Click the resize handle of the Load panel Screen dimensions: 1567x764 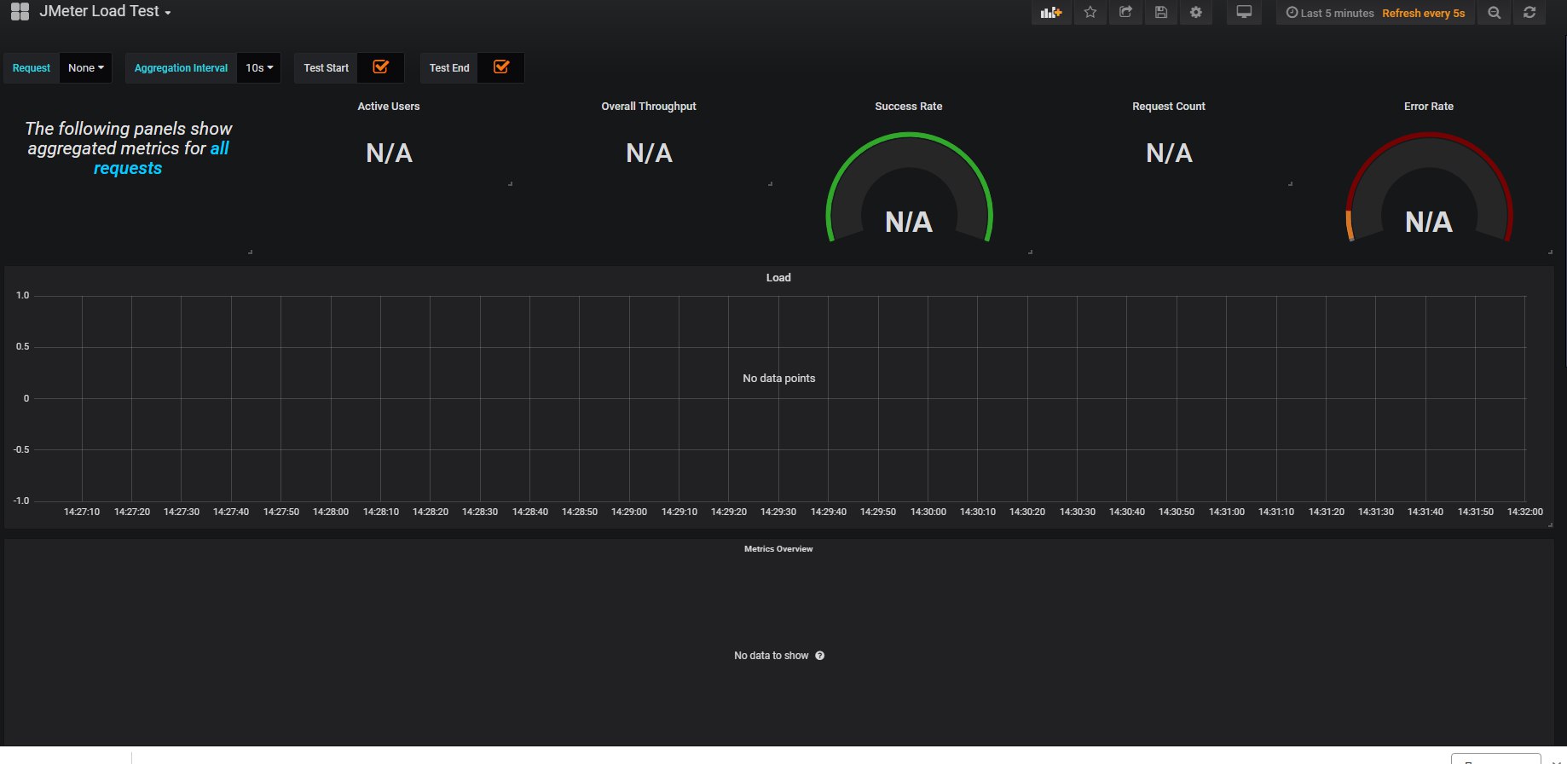pos(1550,525)
